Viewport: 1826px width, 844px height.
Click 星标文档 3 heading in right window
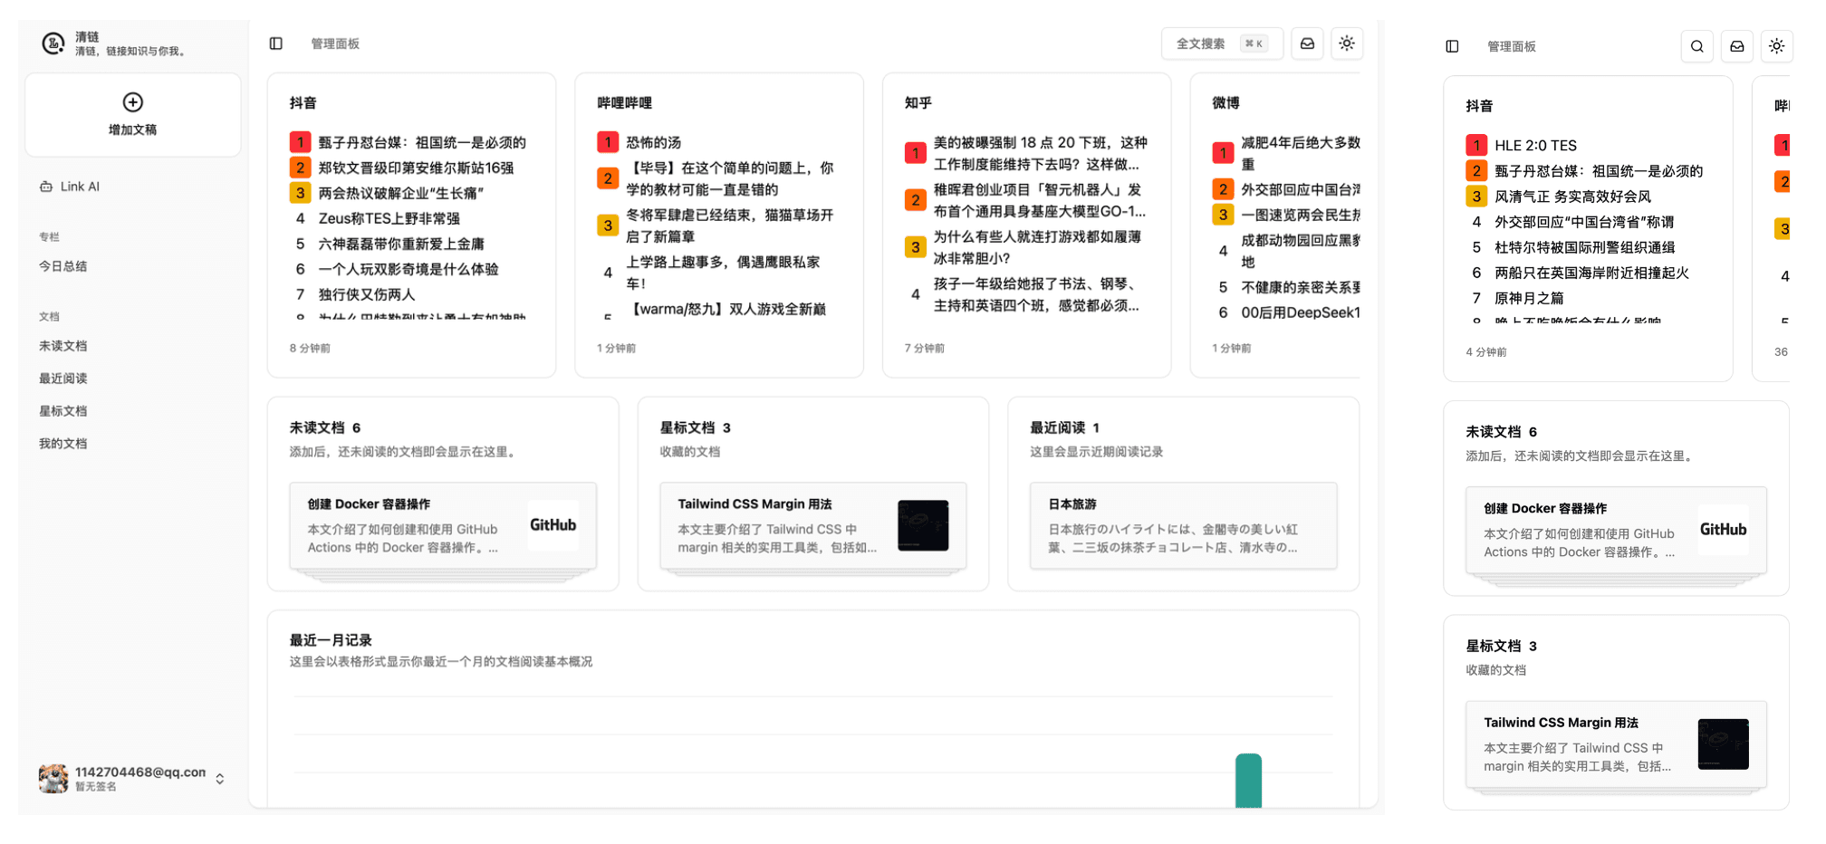click(1501, 646)
